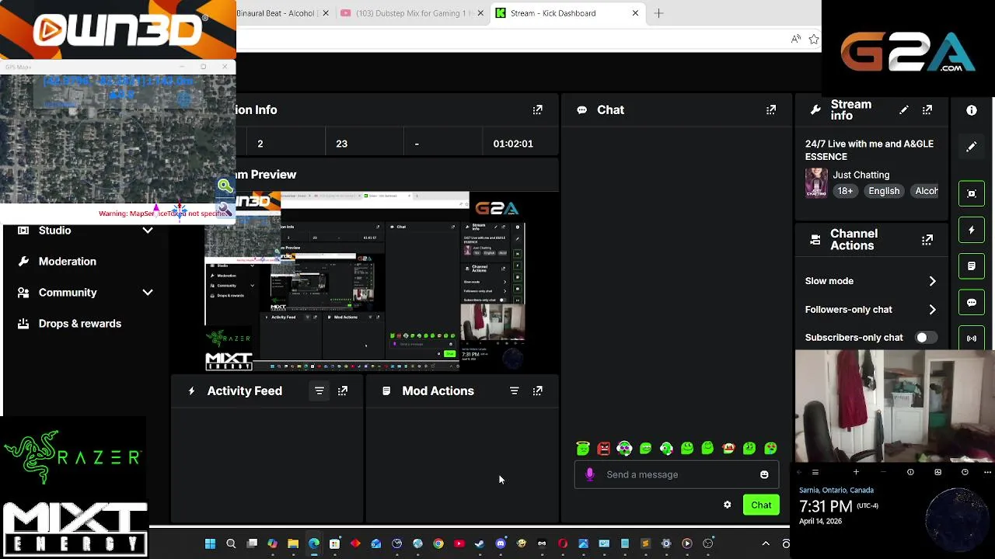Open Moderation in the sidebar
This screenshot has width=995, height=559.
click(68, 262)
